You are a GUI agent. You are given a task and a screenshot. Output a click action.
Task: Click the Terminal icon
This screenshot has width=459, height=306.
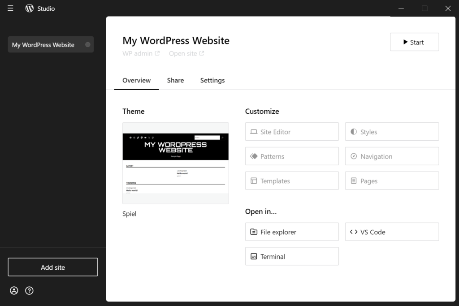pyautogui.click(x=253, y=256)
